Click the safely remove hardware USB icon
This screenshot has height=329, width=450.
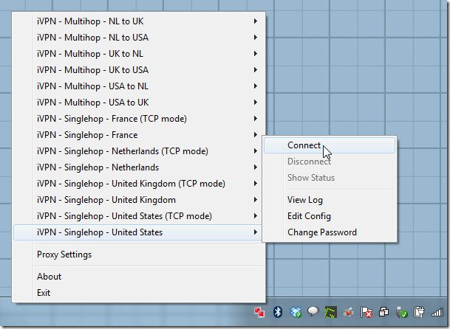click(401, 312)
